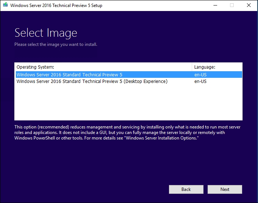Go to the previous step with Back
Image resolution: width=258 pixels, height=203 pixels.
point(186,189)
